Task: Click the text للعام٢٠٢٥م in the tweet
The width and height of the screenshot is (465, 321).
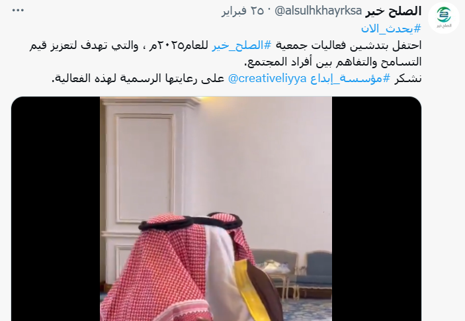Action: 179,46
